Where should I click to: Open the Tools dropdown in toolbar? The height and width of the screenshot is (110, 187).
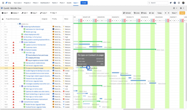(44, 13)
